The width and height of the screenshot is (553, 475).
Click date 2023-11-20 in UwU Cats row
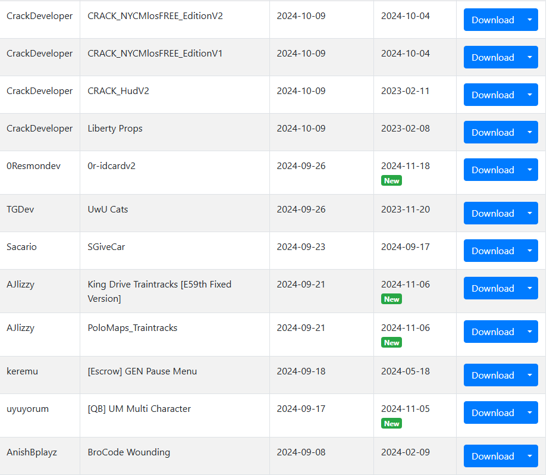pos(406,210)
